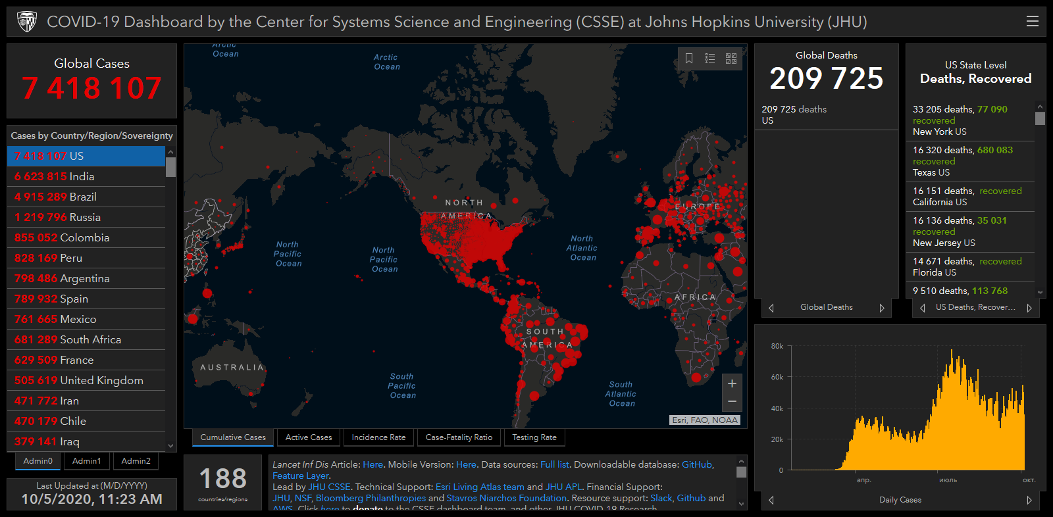Select Brazil row in cases list
This screenshot has width=1053, height=517.
coord(86,197)
